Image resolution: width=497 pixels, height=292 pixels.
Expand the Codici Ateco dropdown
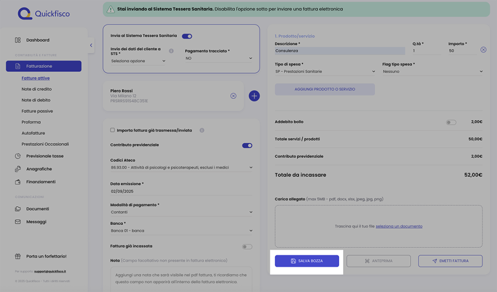182,168
